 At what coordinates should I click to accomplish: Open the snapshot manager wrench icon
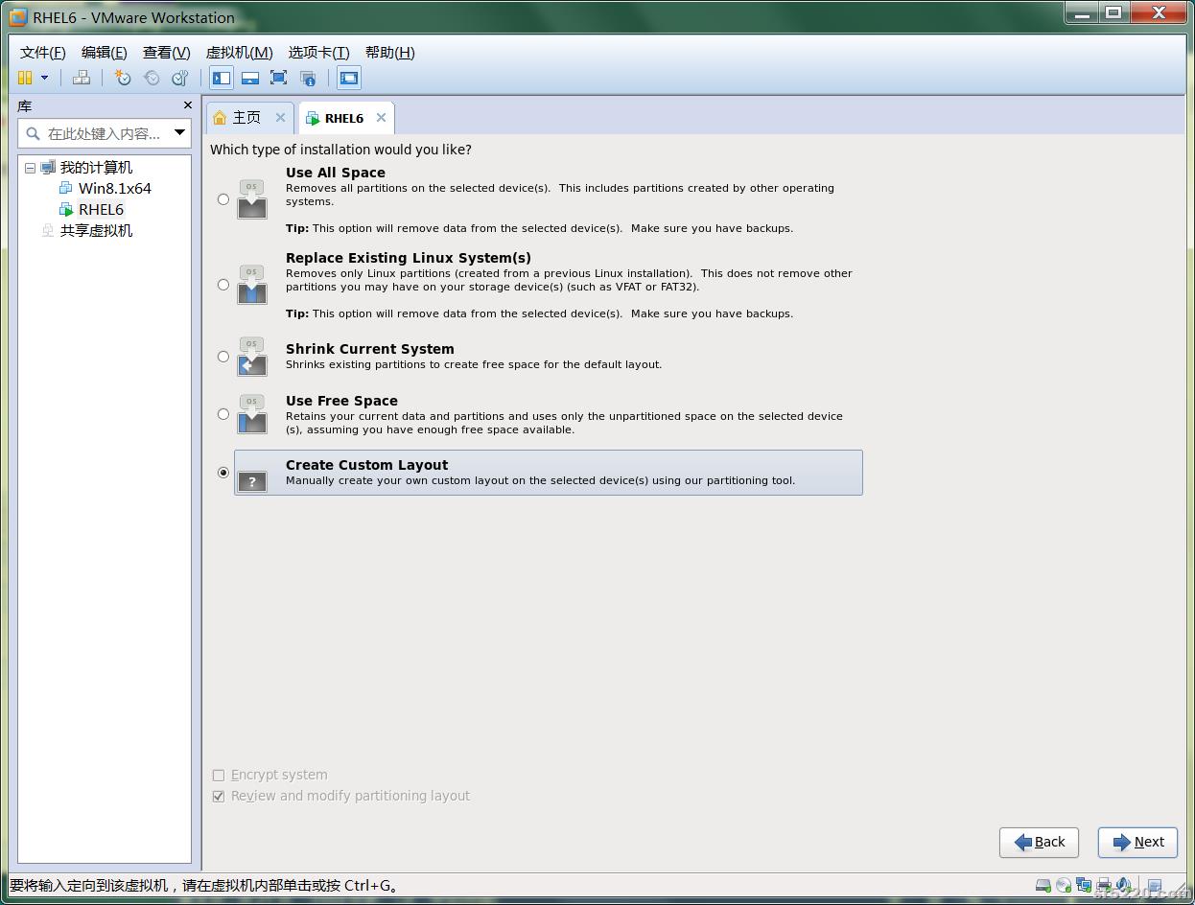coord(179,78)
